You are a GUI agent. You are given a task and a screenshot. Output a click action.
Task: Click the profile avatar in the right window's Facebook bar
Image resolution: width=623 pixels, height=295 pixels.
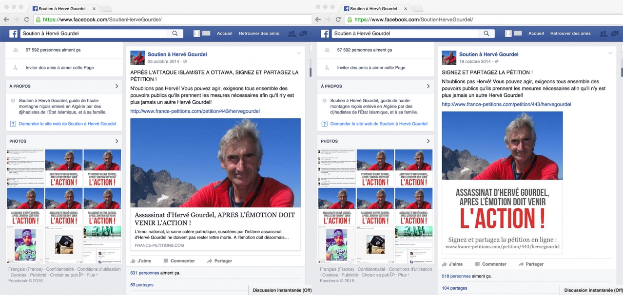[508, 34]
